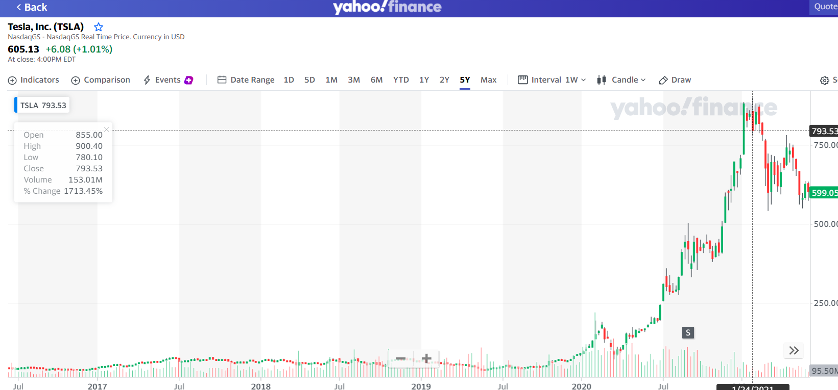
Task: Select the 1M range
Action: click(331, 80)
